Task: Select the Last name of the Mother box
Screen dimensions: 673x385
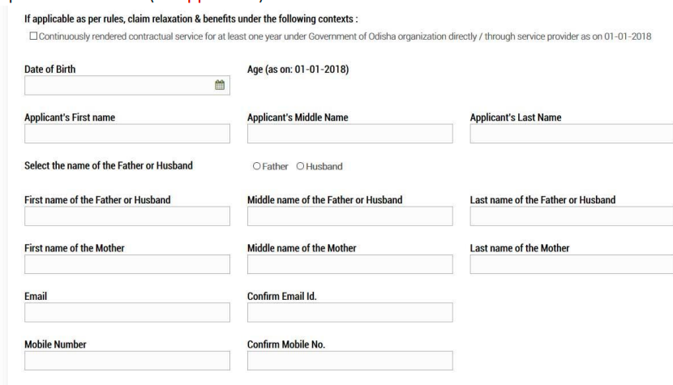Action: (x=572, y=264)
